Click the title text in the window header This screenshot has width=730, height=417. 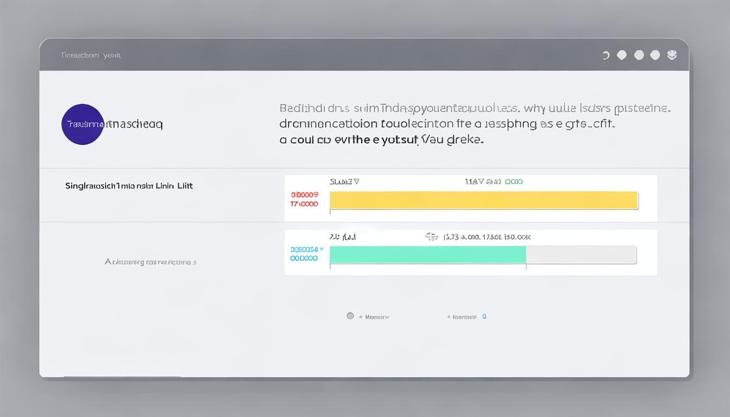click(x=91, y=55)
